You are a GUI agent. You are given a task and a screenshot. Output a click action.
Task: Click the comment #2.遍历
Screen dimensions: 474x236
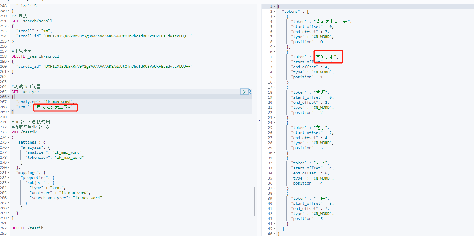click(x=19, y=16)
